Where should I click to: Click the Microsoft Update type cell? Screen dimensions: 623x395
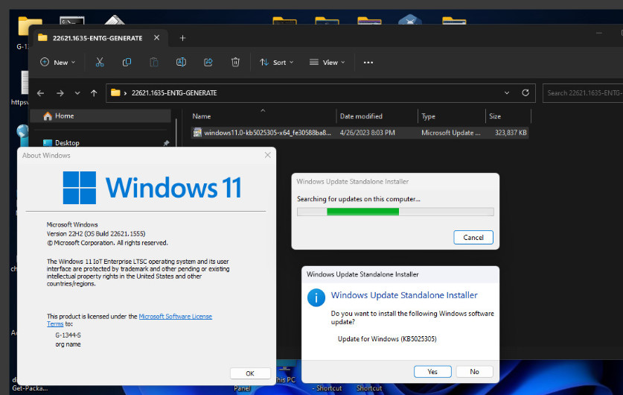point(450,133)
